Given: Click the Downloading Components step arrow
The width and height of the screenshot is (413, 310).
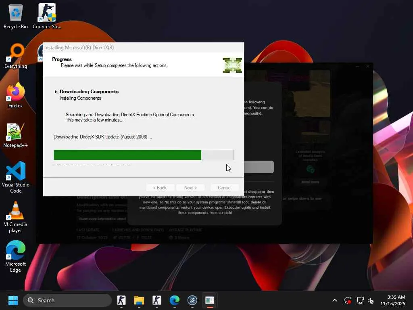Looking at the screenshot, I should click(x=56, y=92).
